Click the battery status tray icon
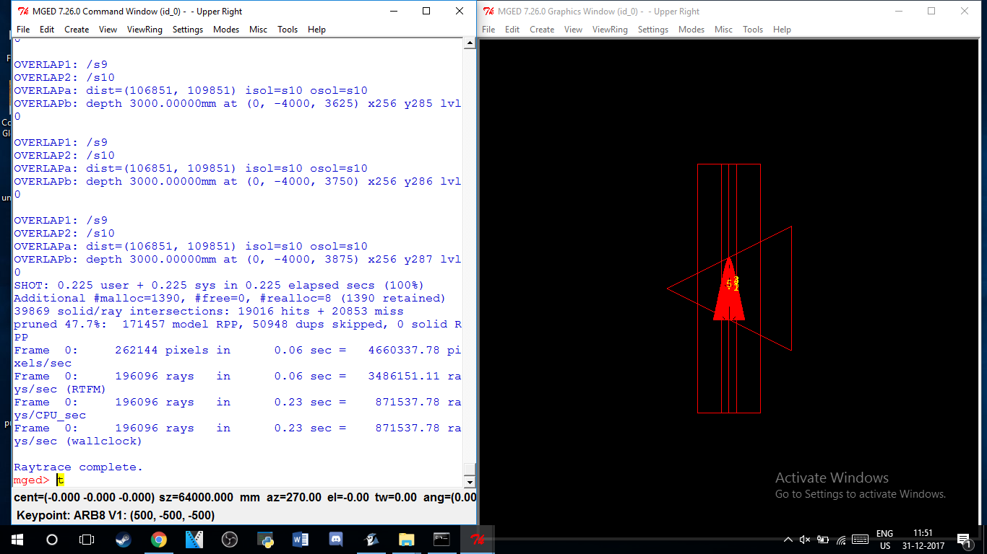This screenshot has width=987, height=554. tap(823, 540)
